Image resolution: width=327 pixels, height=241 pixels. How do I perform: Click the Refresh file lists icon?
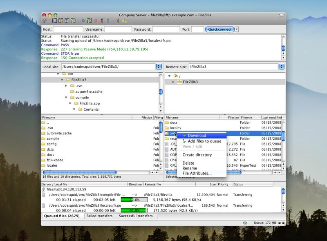tap(83, 20)
